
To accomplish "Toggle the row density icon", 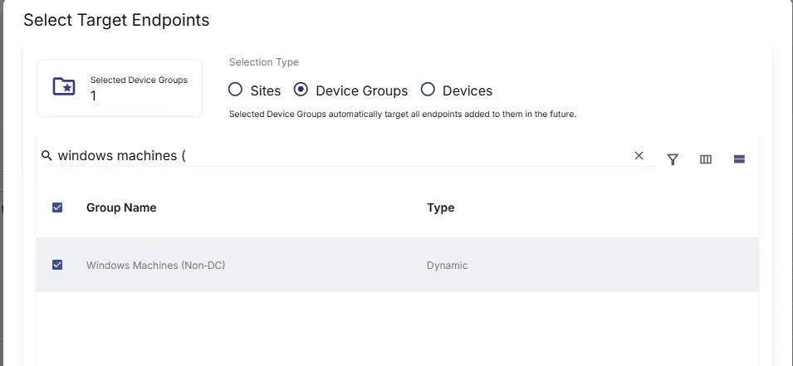I will point(739,159).
